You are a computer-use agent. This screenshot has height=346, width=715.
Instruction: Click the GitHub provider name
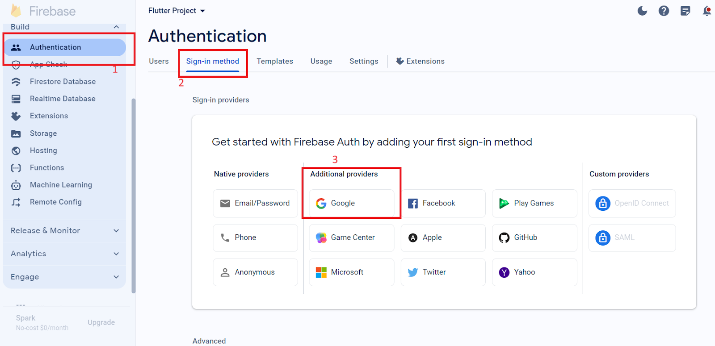526,238
